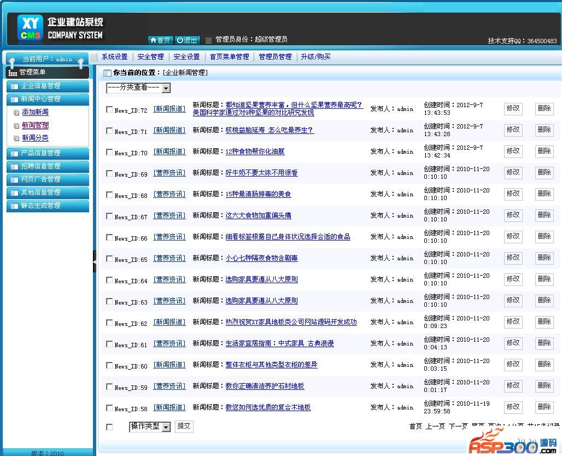
Task: Click the 管理菜单 grid icon
Action: [x=13, y=72]
